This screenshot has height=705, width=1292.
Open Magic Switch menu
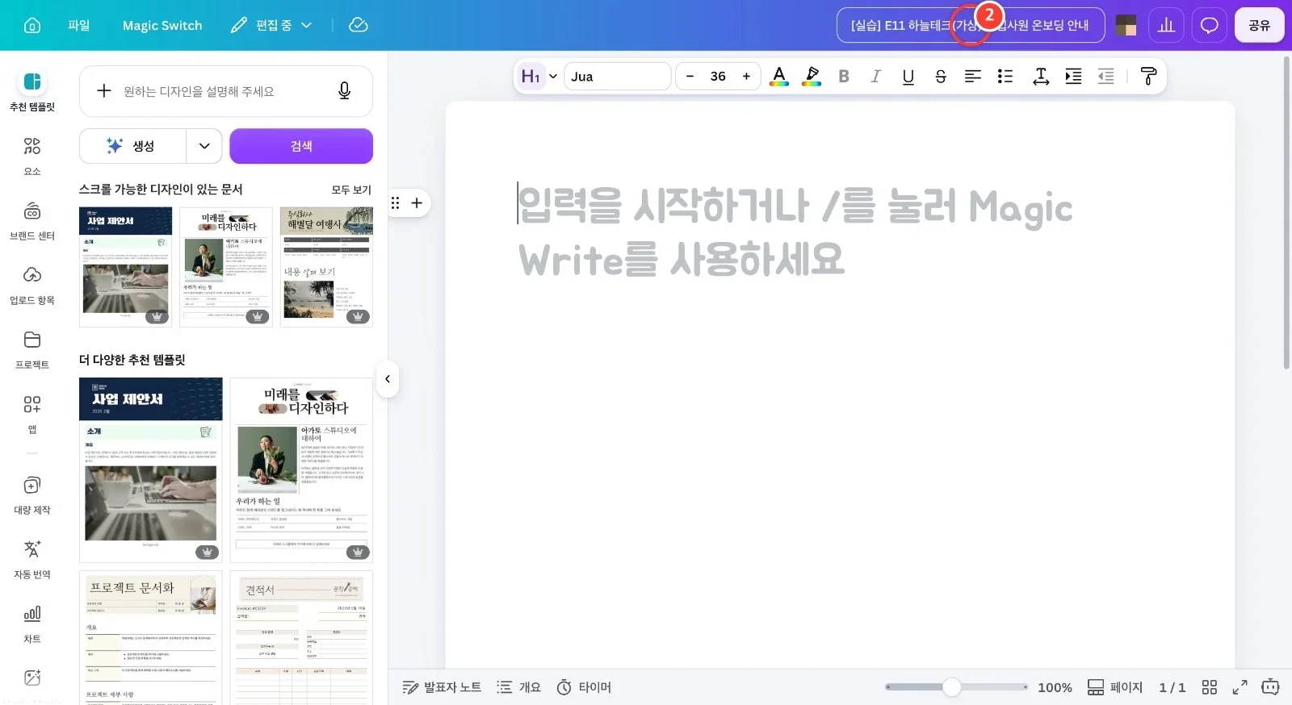162,25
